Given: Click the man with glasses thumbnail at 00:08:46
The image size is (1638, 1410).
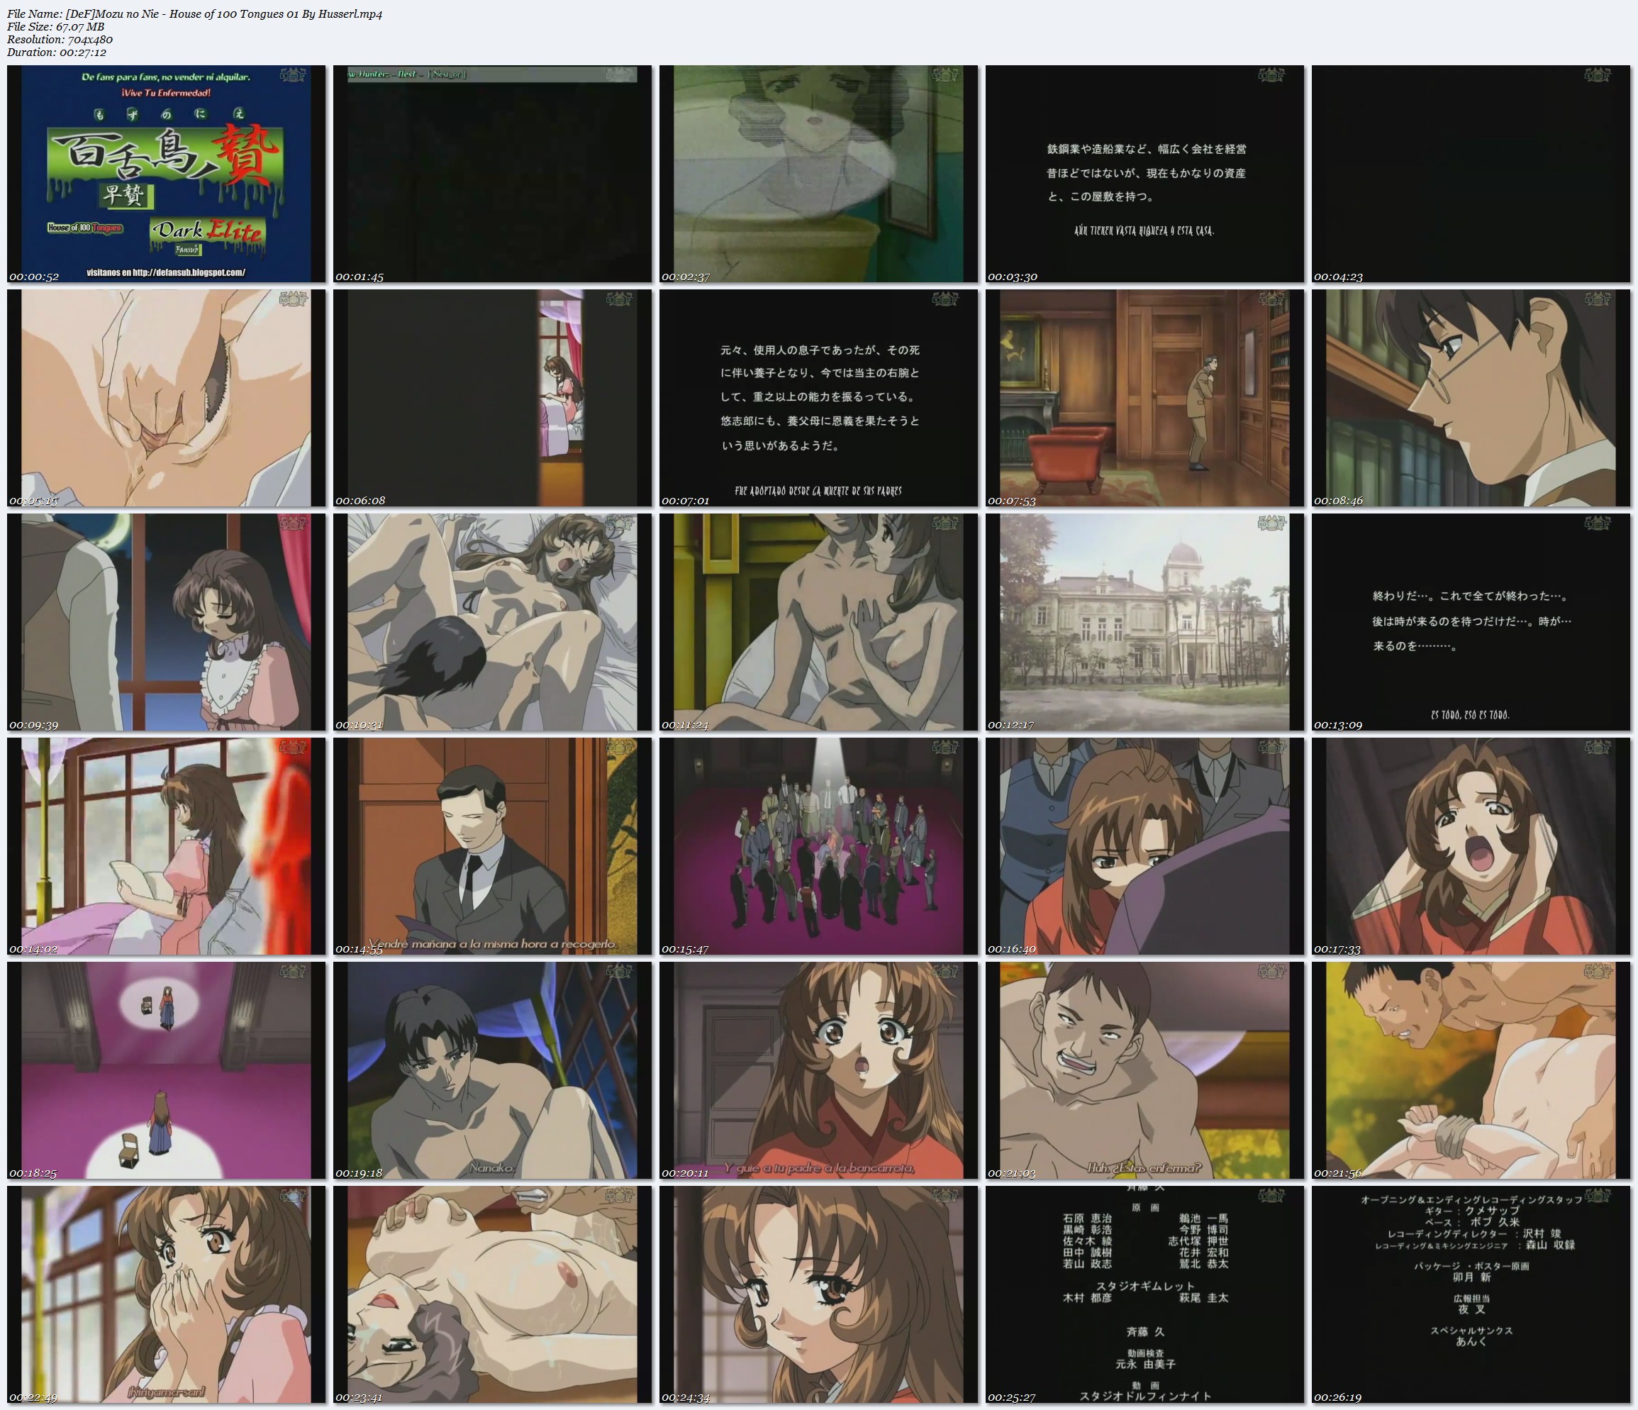Looking at the screenshot, I should point(1471,398).
